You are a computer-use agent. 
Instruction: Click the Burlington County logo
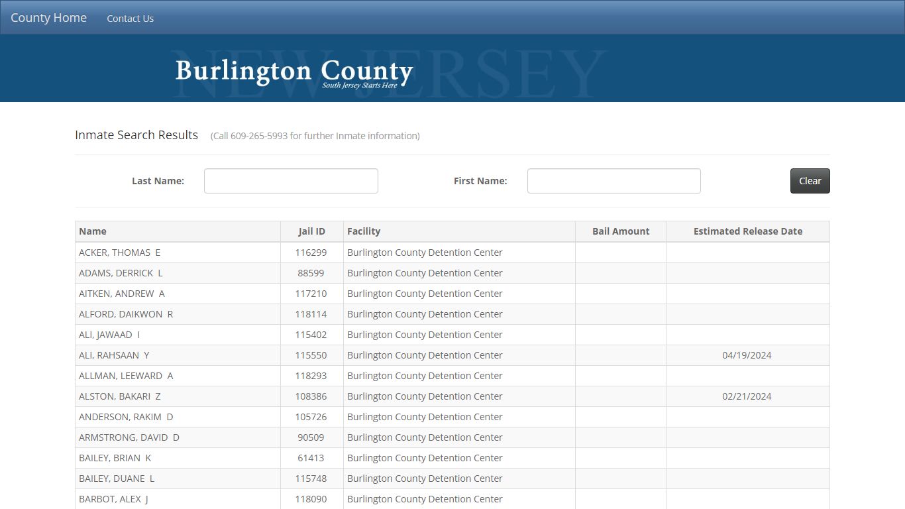(293, 71)
